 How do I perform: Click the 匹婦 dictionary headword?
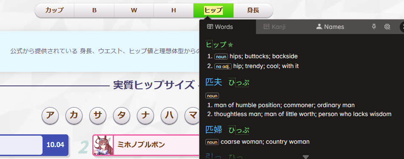coord(213,130)
